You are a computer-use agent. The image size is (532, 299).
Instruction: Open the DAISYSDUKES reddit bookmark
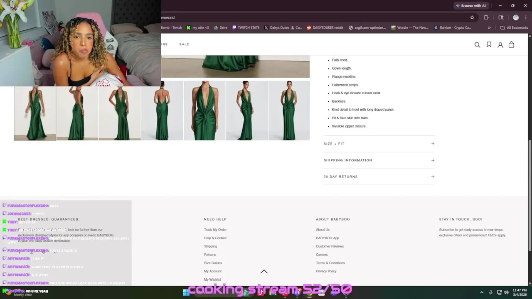click(325, 28)
